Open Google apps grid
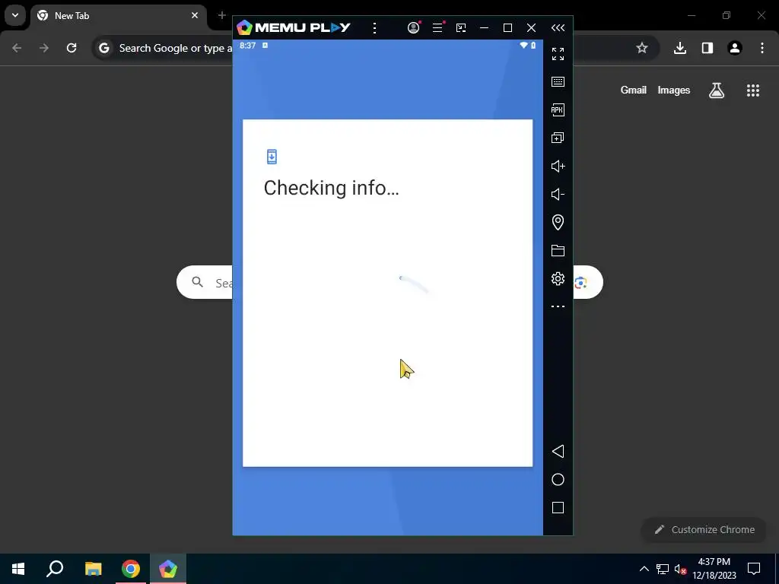Screen dimensions: 779x584 (x=753, y=90)
